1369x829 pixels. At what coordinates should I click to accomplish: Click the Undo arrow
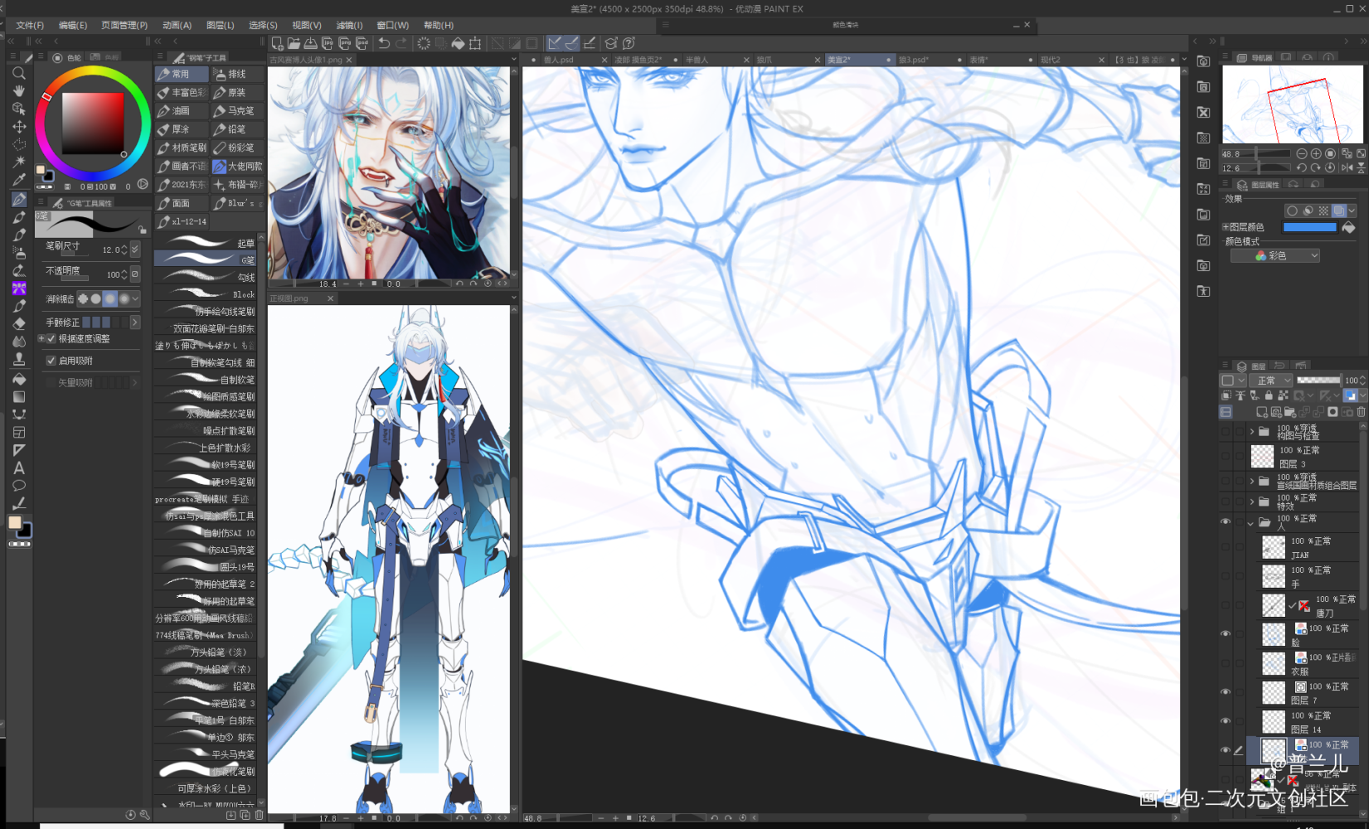coord(384,43)
